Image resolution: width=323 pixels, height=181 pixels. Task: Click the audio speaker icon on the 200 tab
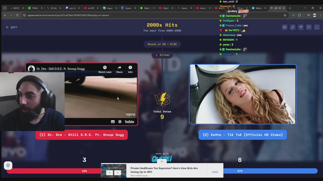[280, 8]
